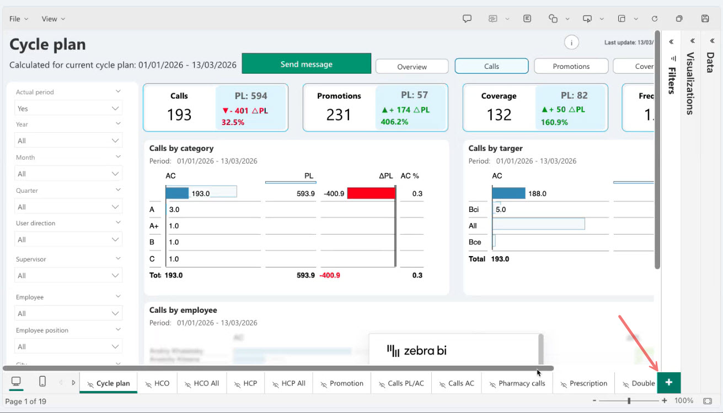723x413 pixels.
Task: Click the Send message button
Action: [x=306, y=64]
